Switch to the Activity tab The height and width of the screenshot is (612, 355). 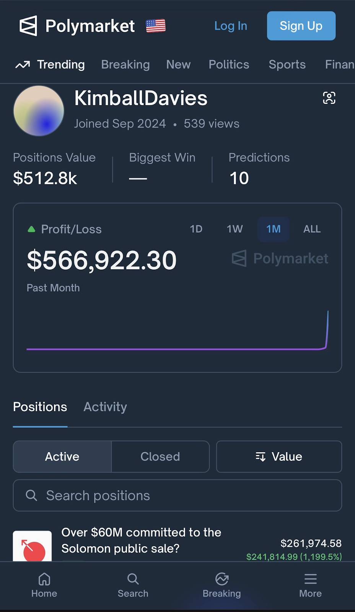pos(105,407)
